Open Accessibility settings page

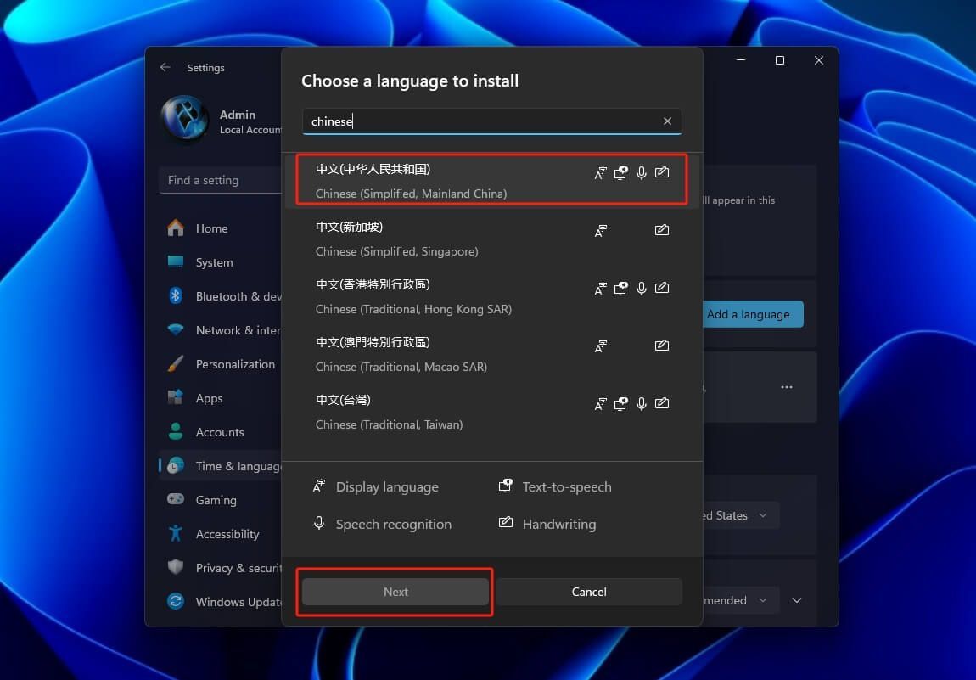click(x=221, y=534)
